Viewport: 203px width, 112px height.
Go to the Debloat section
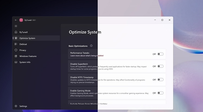36,44
